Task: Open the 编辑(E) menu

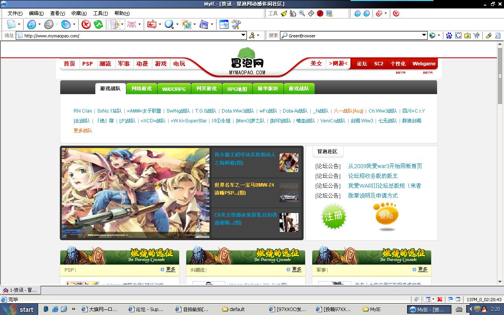Action: [36, 13]
